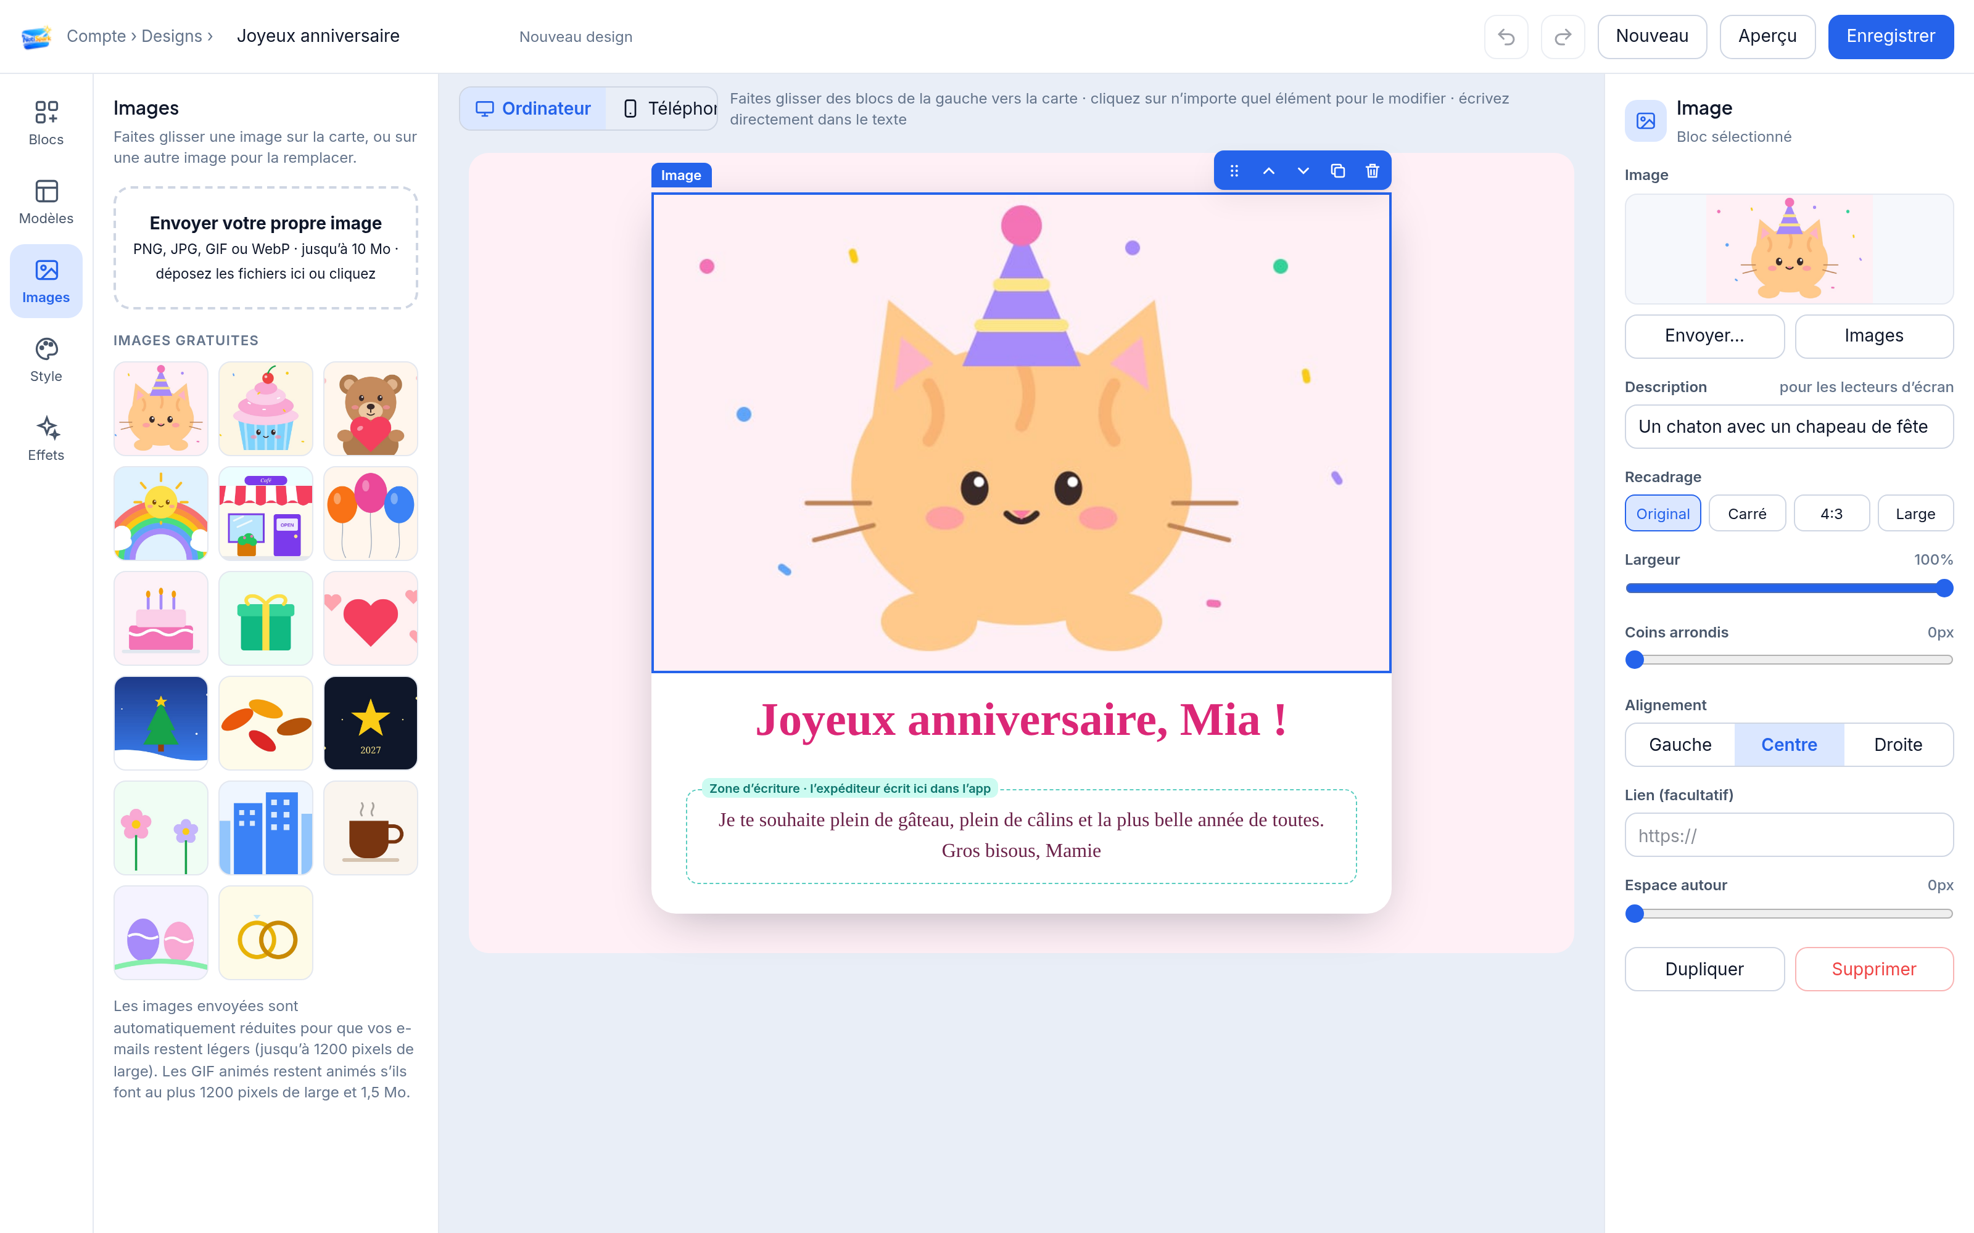The image size is (1974, 1233).
Task: Click Enregistrer to save design
Action: (x=1890, y=37)
